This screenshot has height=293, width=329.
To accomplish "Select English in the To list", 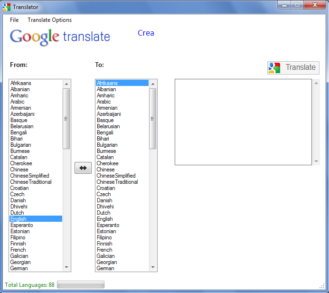I will pos(122,219).
